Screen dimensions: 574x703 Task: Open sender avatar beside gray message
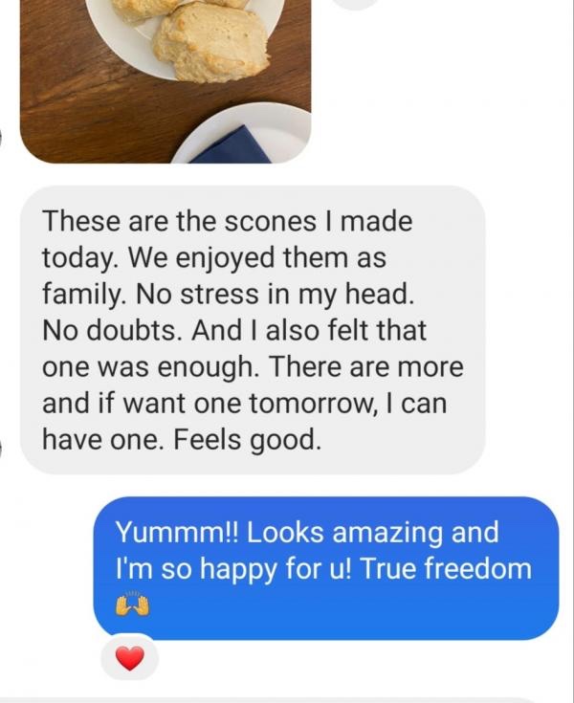tap(1, 449)
